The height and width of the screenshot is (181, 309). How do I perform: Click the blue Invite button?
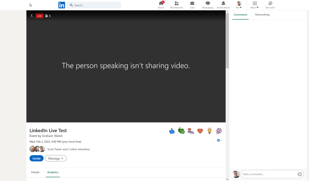[37, 158]
